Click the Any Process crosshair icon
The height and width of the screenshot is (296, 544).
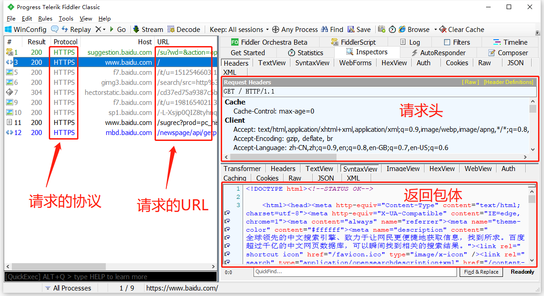pyautogui.click(x=275, y=29)
